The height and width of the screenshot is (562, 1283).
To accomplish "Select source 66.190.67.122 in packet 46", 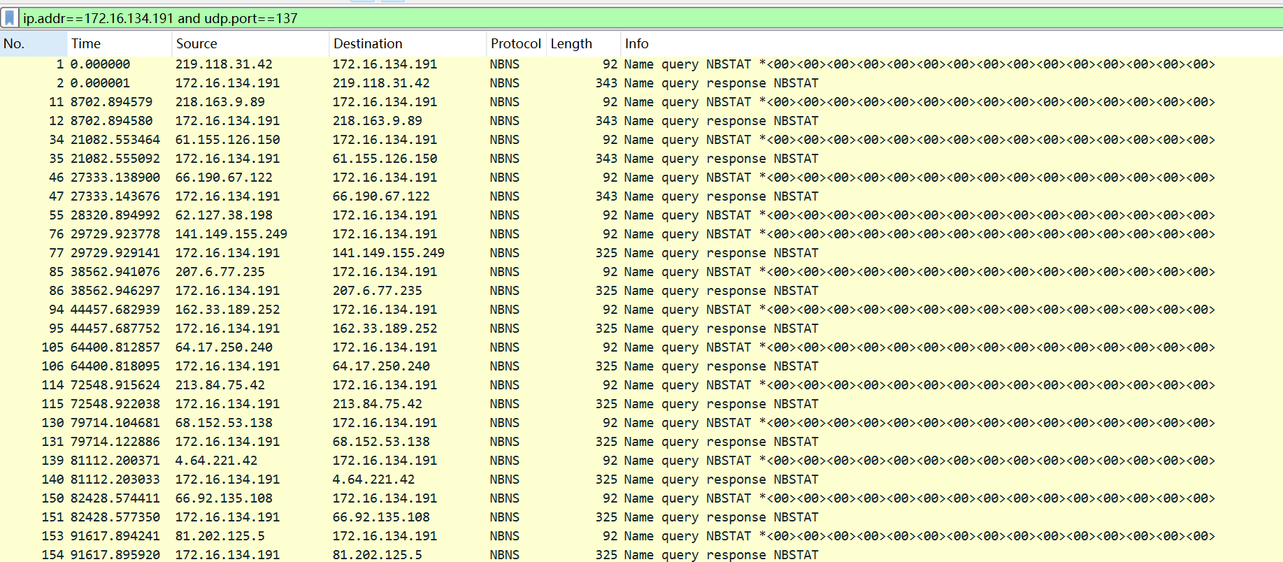I will click(224, 178).
